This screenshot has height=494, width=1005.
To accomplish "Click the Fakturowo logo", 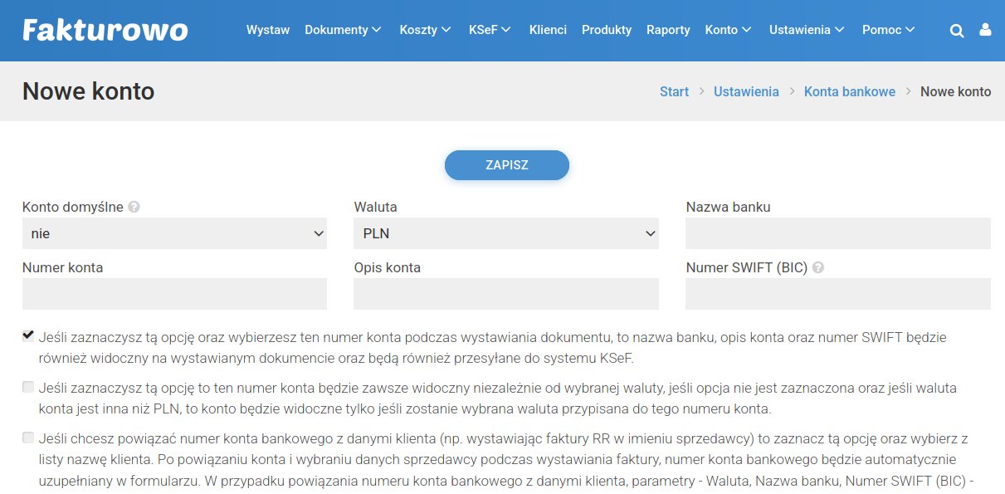I will (105, 30).
